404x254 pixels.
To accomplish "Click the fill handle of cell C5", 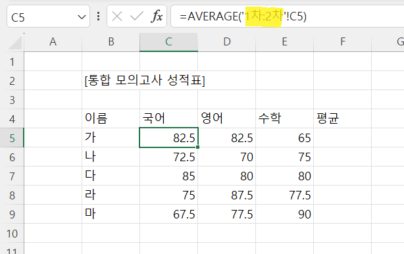I will 197,147.
